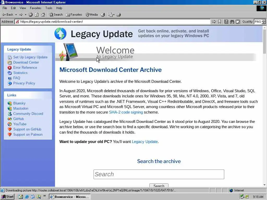Open the Error Reference sidebar link
This screenshot has height=200, width=267.
click(25, 67)
